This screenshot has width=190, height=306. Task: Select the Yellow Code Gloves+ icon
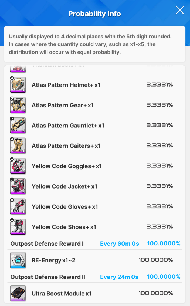18,206
